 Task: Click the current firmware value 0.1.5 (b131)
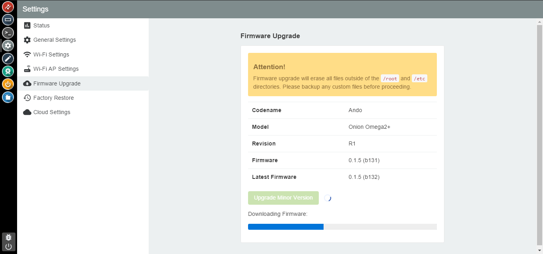coord(364,160)
